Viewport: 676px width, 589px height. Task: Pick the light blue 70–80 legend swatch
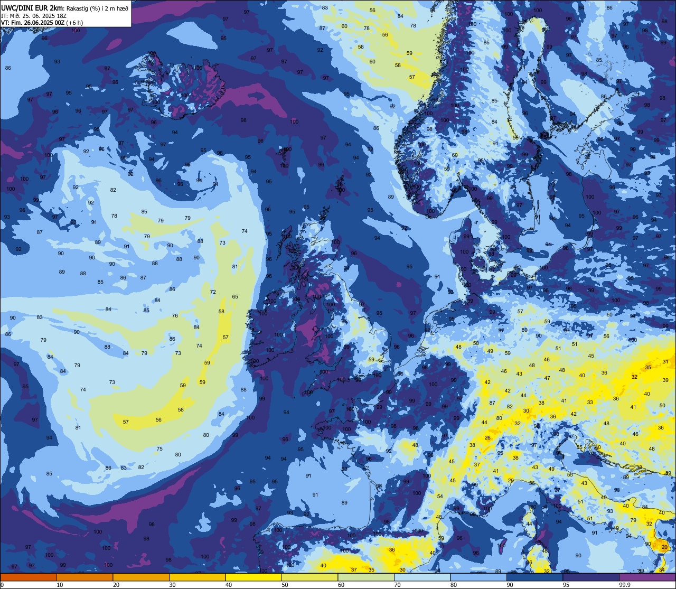coord(422,577)
